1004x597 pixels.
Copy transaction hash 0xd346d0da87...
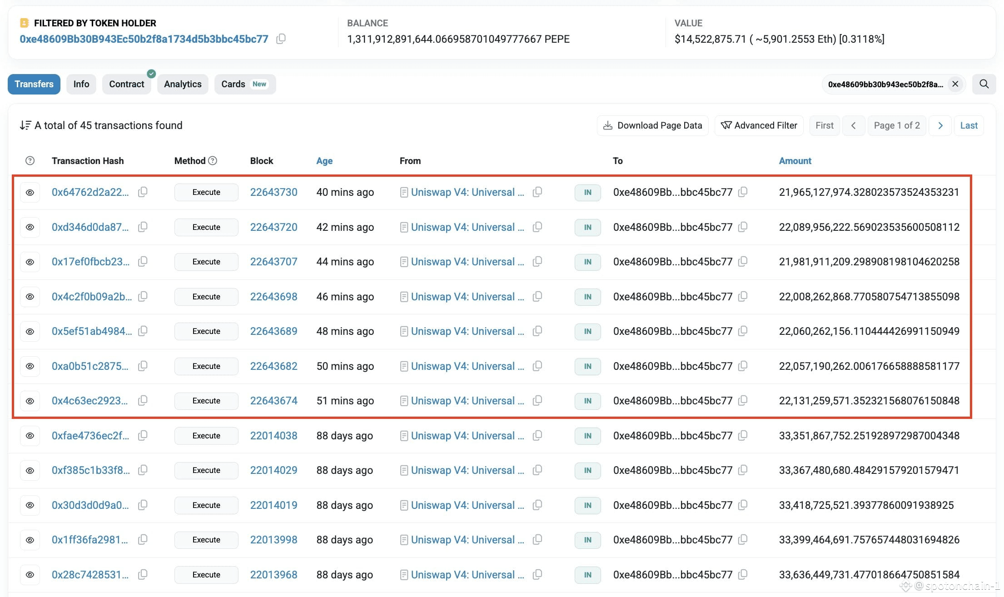click(143, 227)
